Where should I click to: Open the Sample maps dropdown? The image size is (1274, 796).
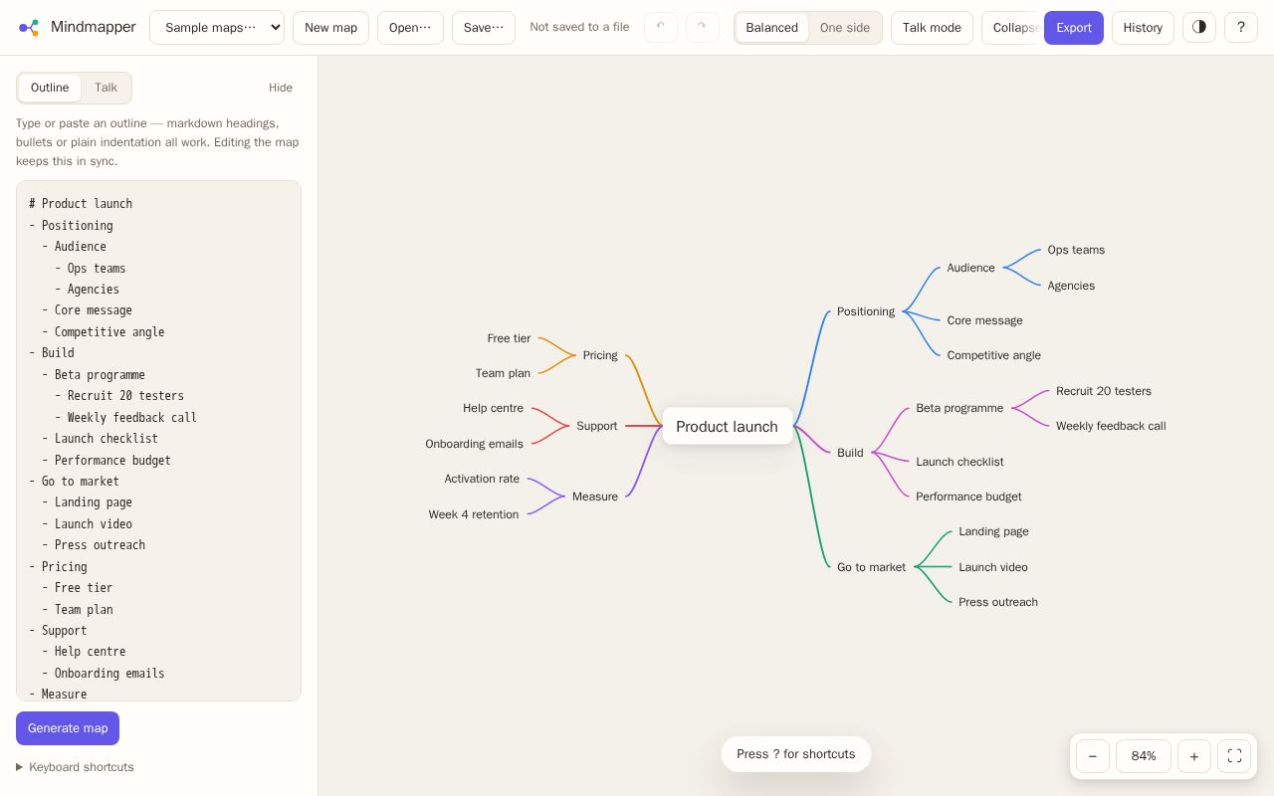tap(217, 28)
